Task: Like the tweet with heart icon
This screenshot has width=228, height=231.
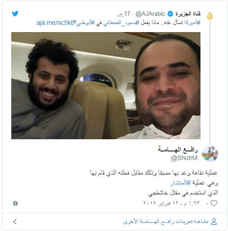Action: click(214, 203)
